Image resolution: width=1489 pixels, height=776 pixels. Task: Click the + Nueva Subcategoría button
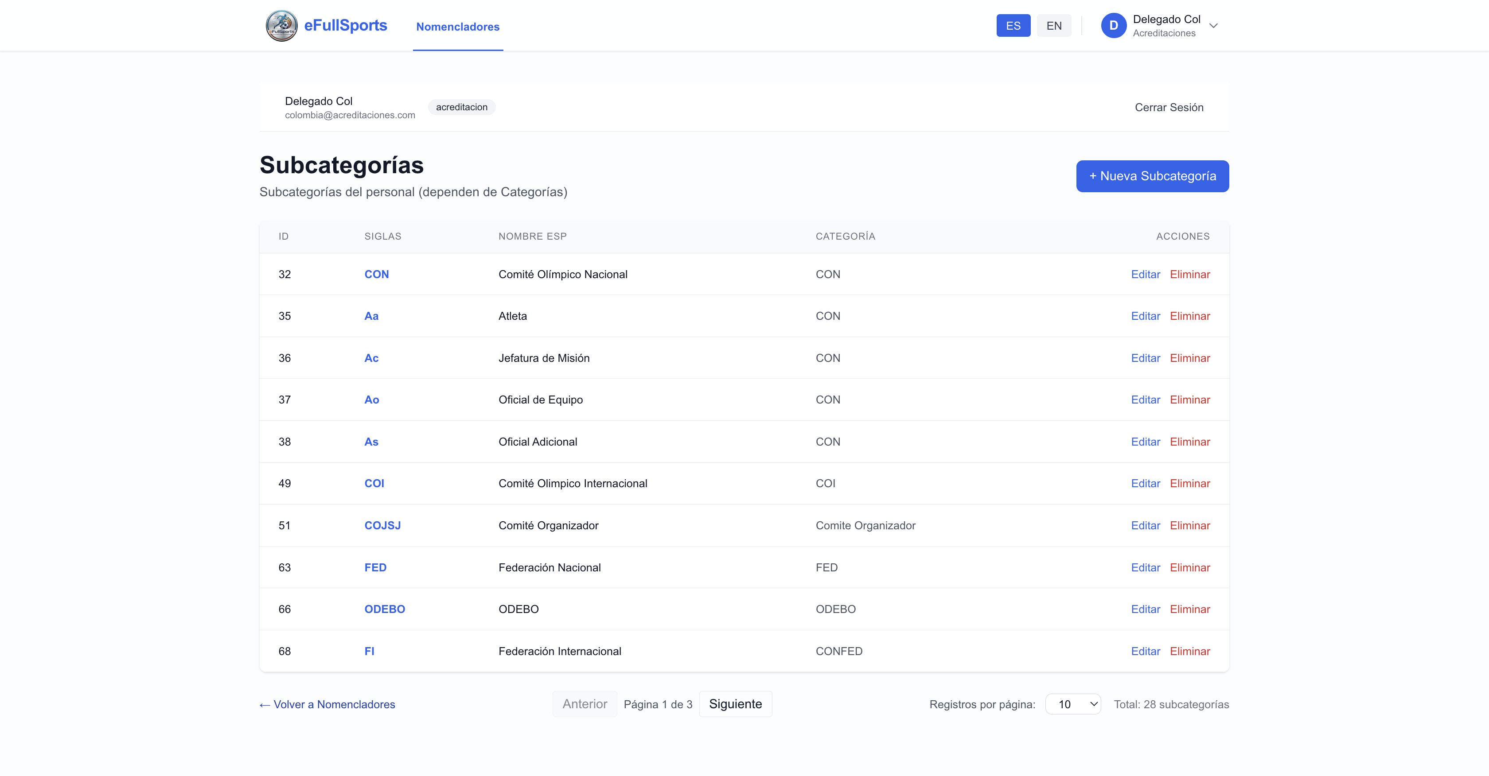(x=1152, y=176)
